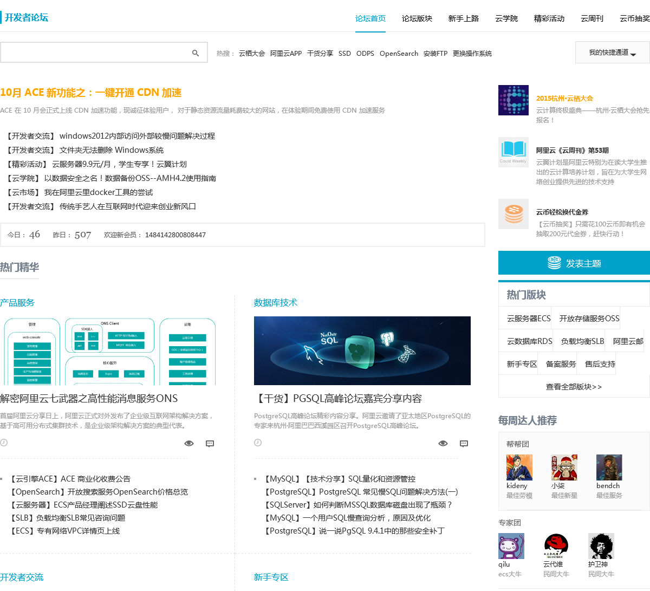Open 负载均衡SLB board
The width and height of the screenshot is (650, 591).
tap(583, 341)
